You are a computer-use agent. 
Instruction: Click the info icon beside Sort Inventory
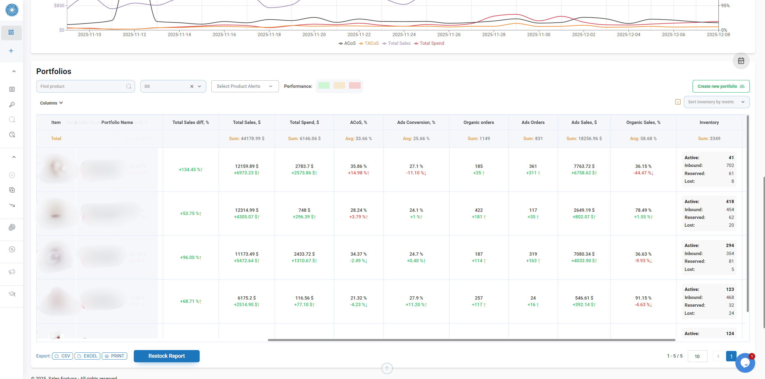point(678,102)
